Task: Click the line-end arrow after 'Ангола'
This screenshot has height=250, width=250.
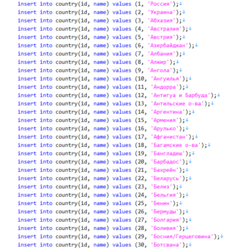Action: (x=181, y=71)
